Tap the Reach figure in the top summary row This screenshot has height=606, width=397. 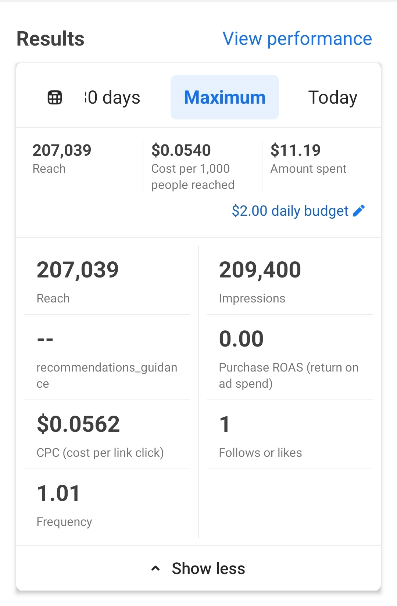click(x=62, y=158)
